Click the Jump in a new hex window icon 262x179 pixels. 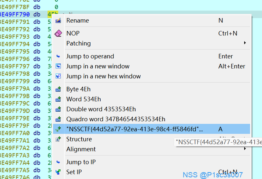58,76
